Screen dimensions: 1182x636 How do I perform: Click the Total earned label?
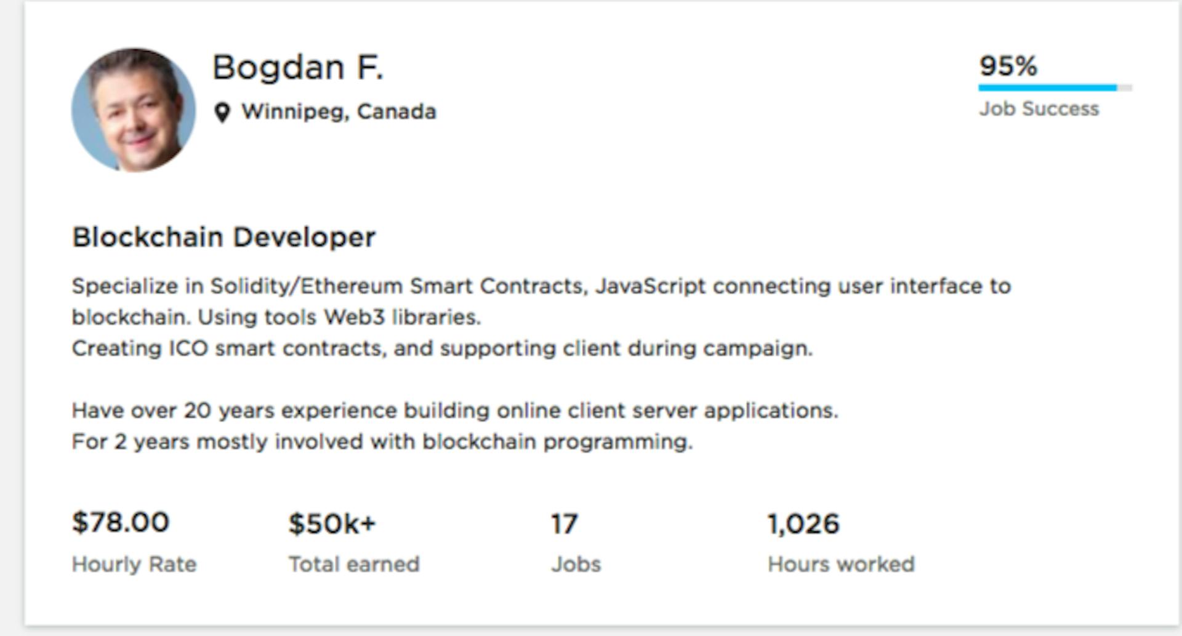[x=354, y=565]
